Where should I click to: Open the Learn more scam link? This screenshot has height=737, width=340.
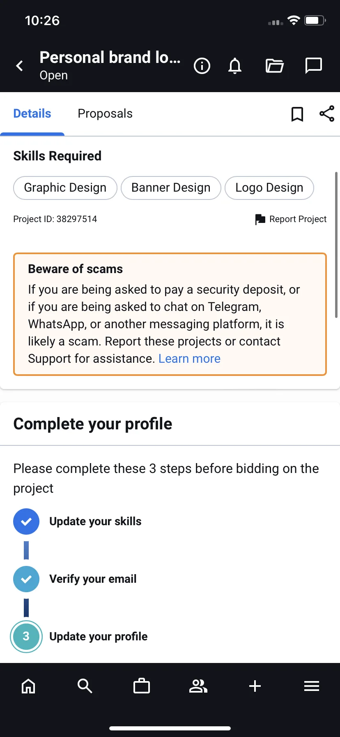pyautogui.click(x=189, y=359)
